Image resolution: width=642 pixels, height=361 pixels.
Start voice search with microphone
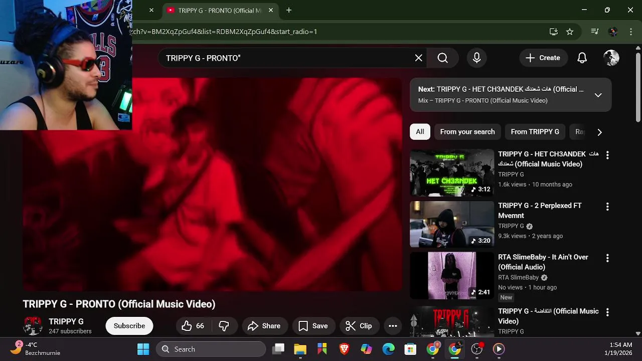click(476, 58)
